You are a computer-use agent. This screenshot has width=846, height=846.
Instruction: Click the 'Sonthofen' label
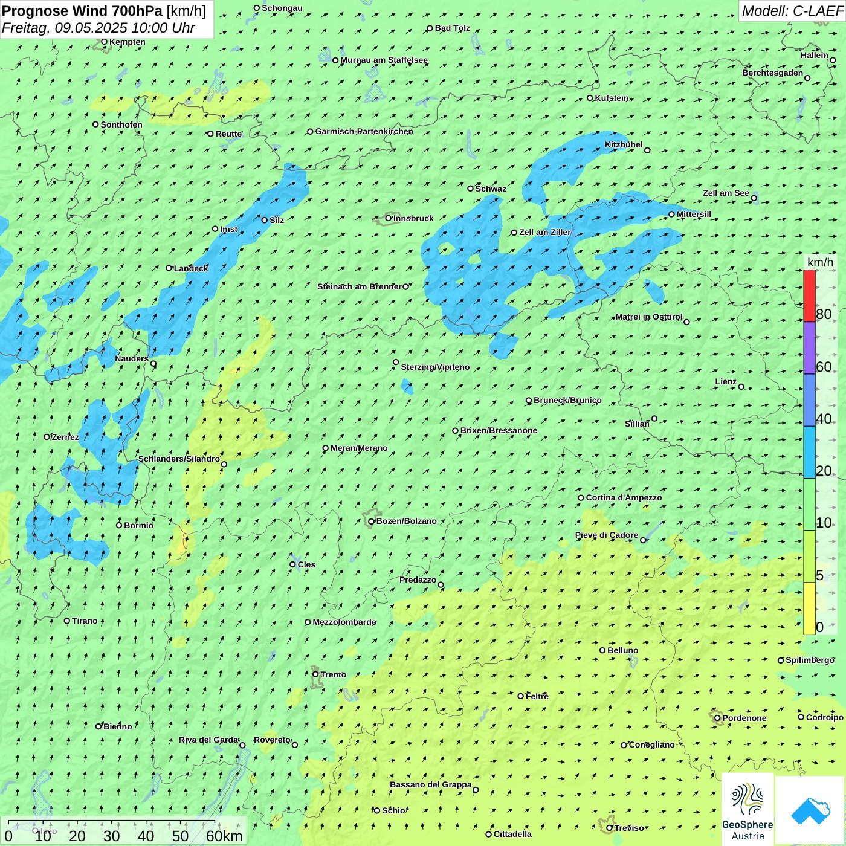(121, 124)
